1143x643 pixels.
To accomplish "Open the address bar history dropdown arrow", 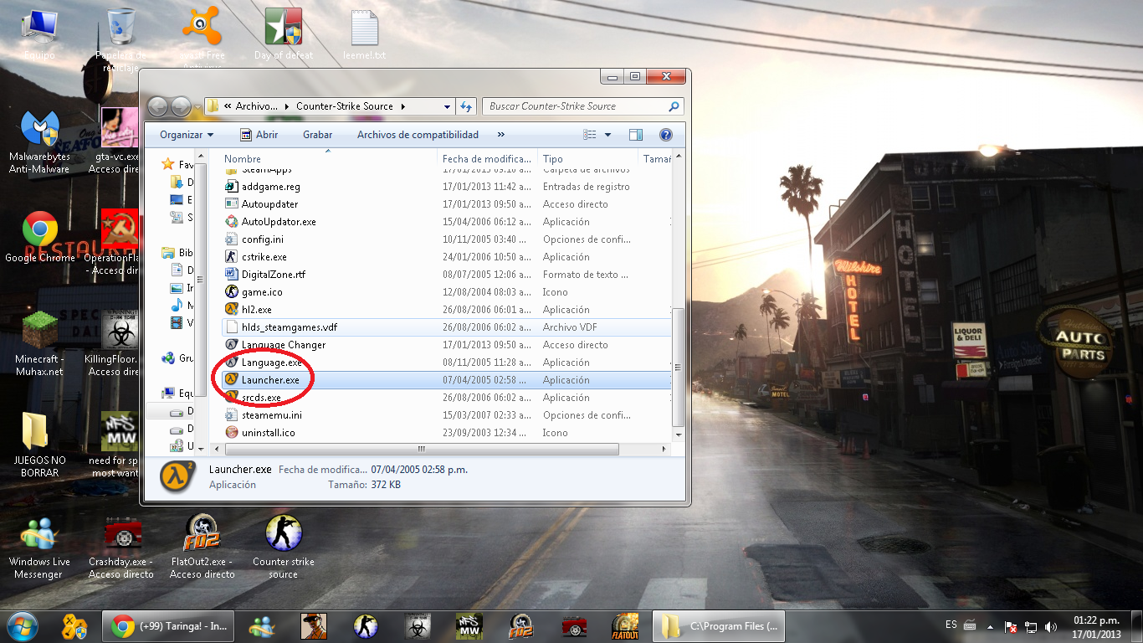I will (447, 106).
